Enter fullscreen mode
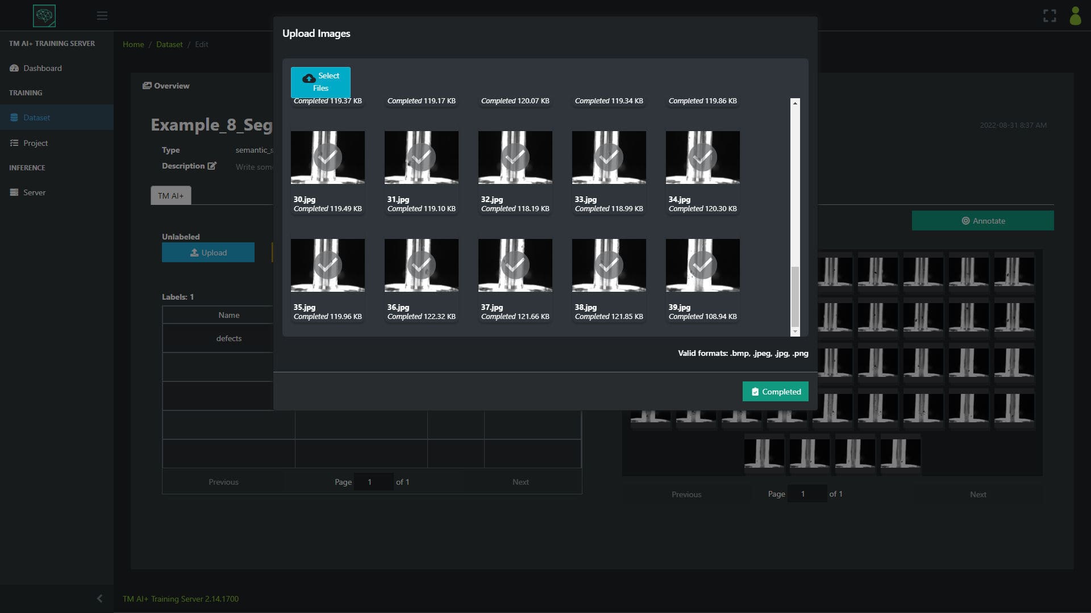This screenshot has width=1091, height=613. coord(1050,15)
